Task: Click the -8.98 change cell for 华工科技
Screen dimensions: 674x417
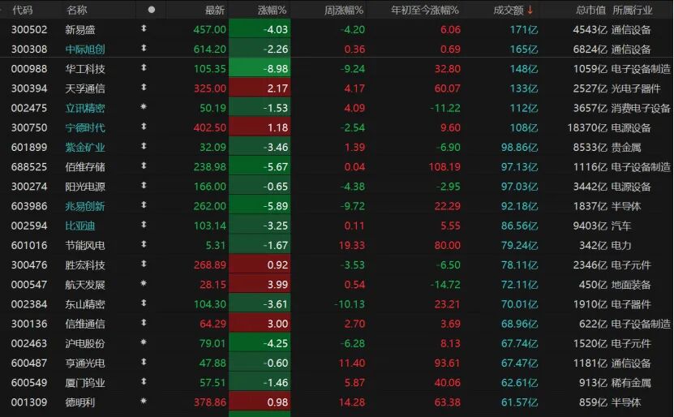Action: tap(260, 69)
